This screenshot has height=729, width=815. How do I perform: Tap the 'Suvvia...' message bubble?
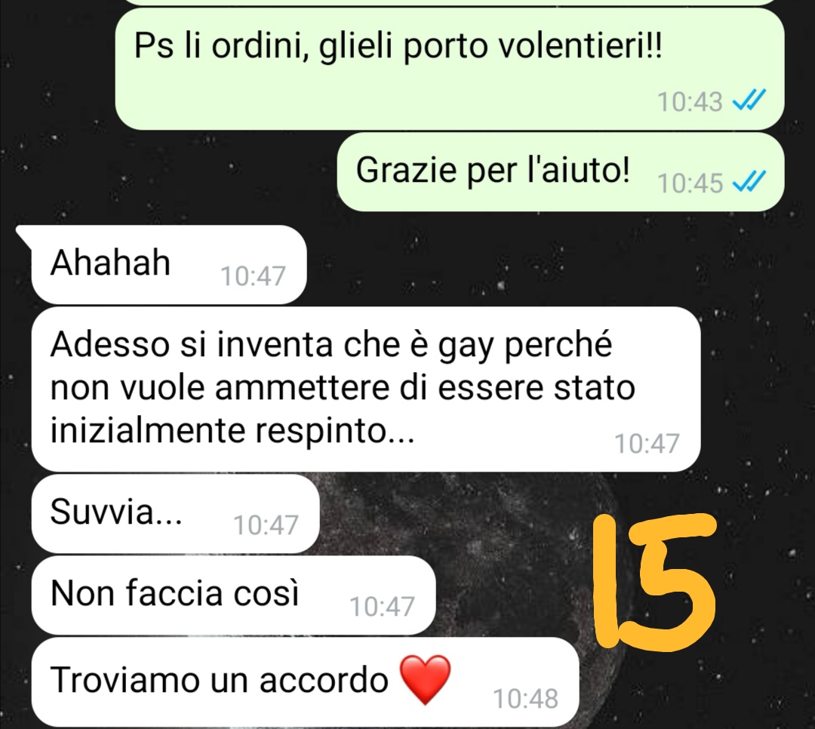tap(175, 514)
